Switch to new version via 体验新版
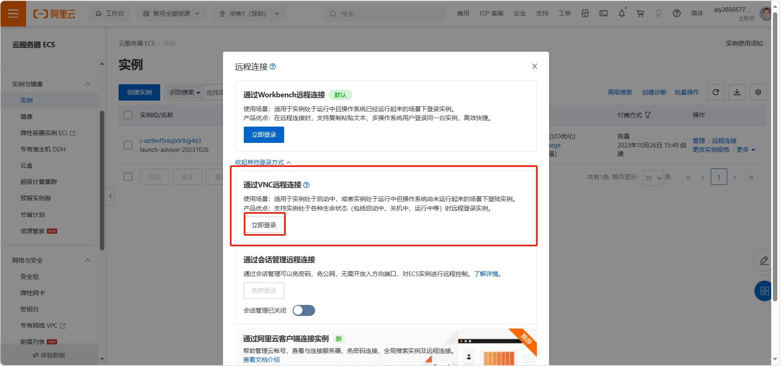Screen dimensions: 781x366 49,355
